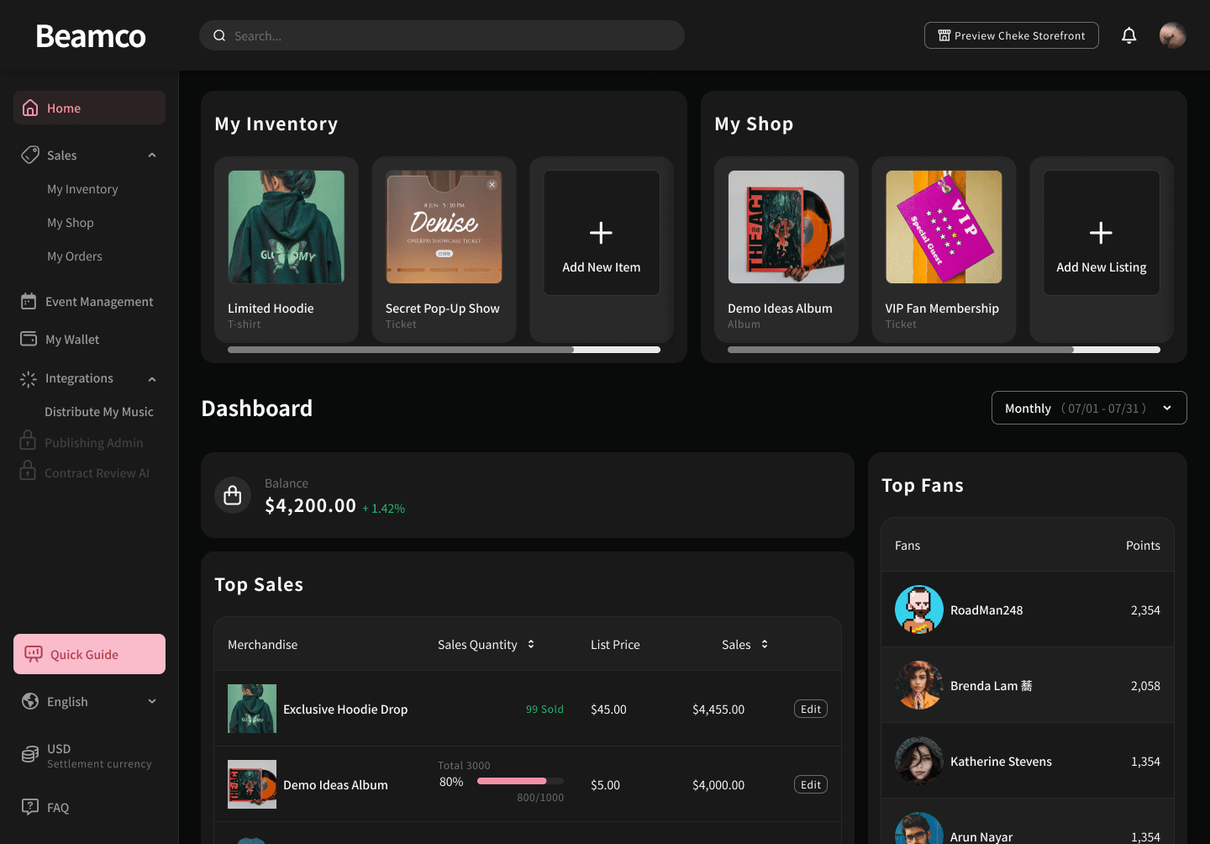The width and height of the screenshot is (1210, 844).
Task: Open My Wallet from sidebar
Action: [72, 340]
